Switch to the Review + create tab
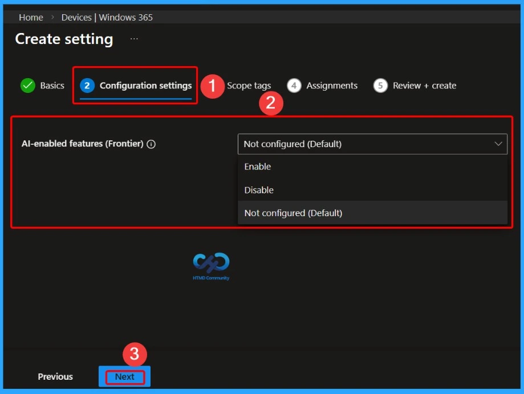Screen dimensions: 524x394 click(x=424, y=86)
